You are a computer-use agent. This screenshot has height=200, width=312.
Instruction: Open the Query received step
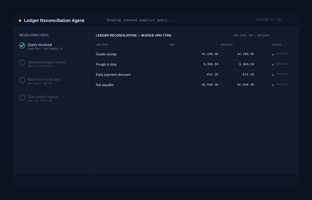pos(40,45)
